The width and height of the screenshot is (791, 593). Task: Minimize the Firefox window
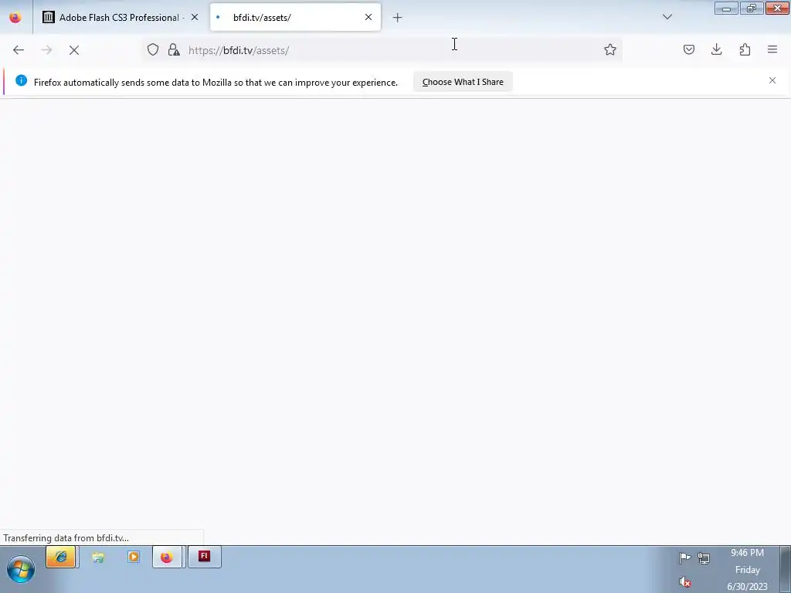726,8
